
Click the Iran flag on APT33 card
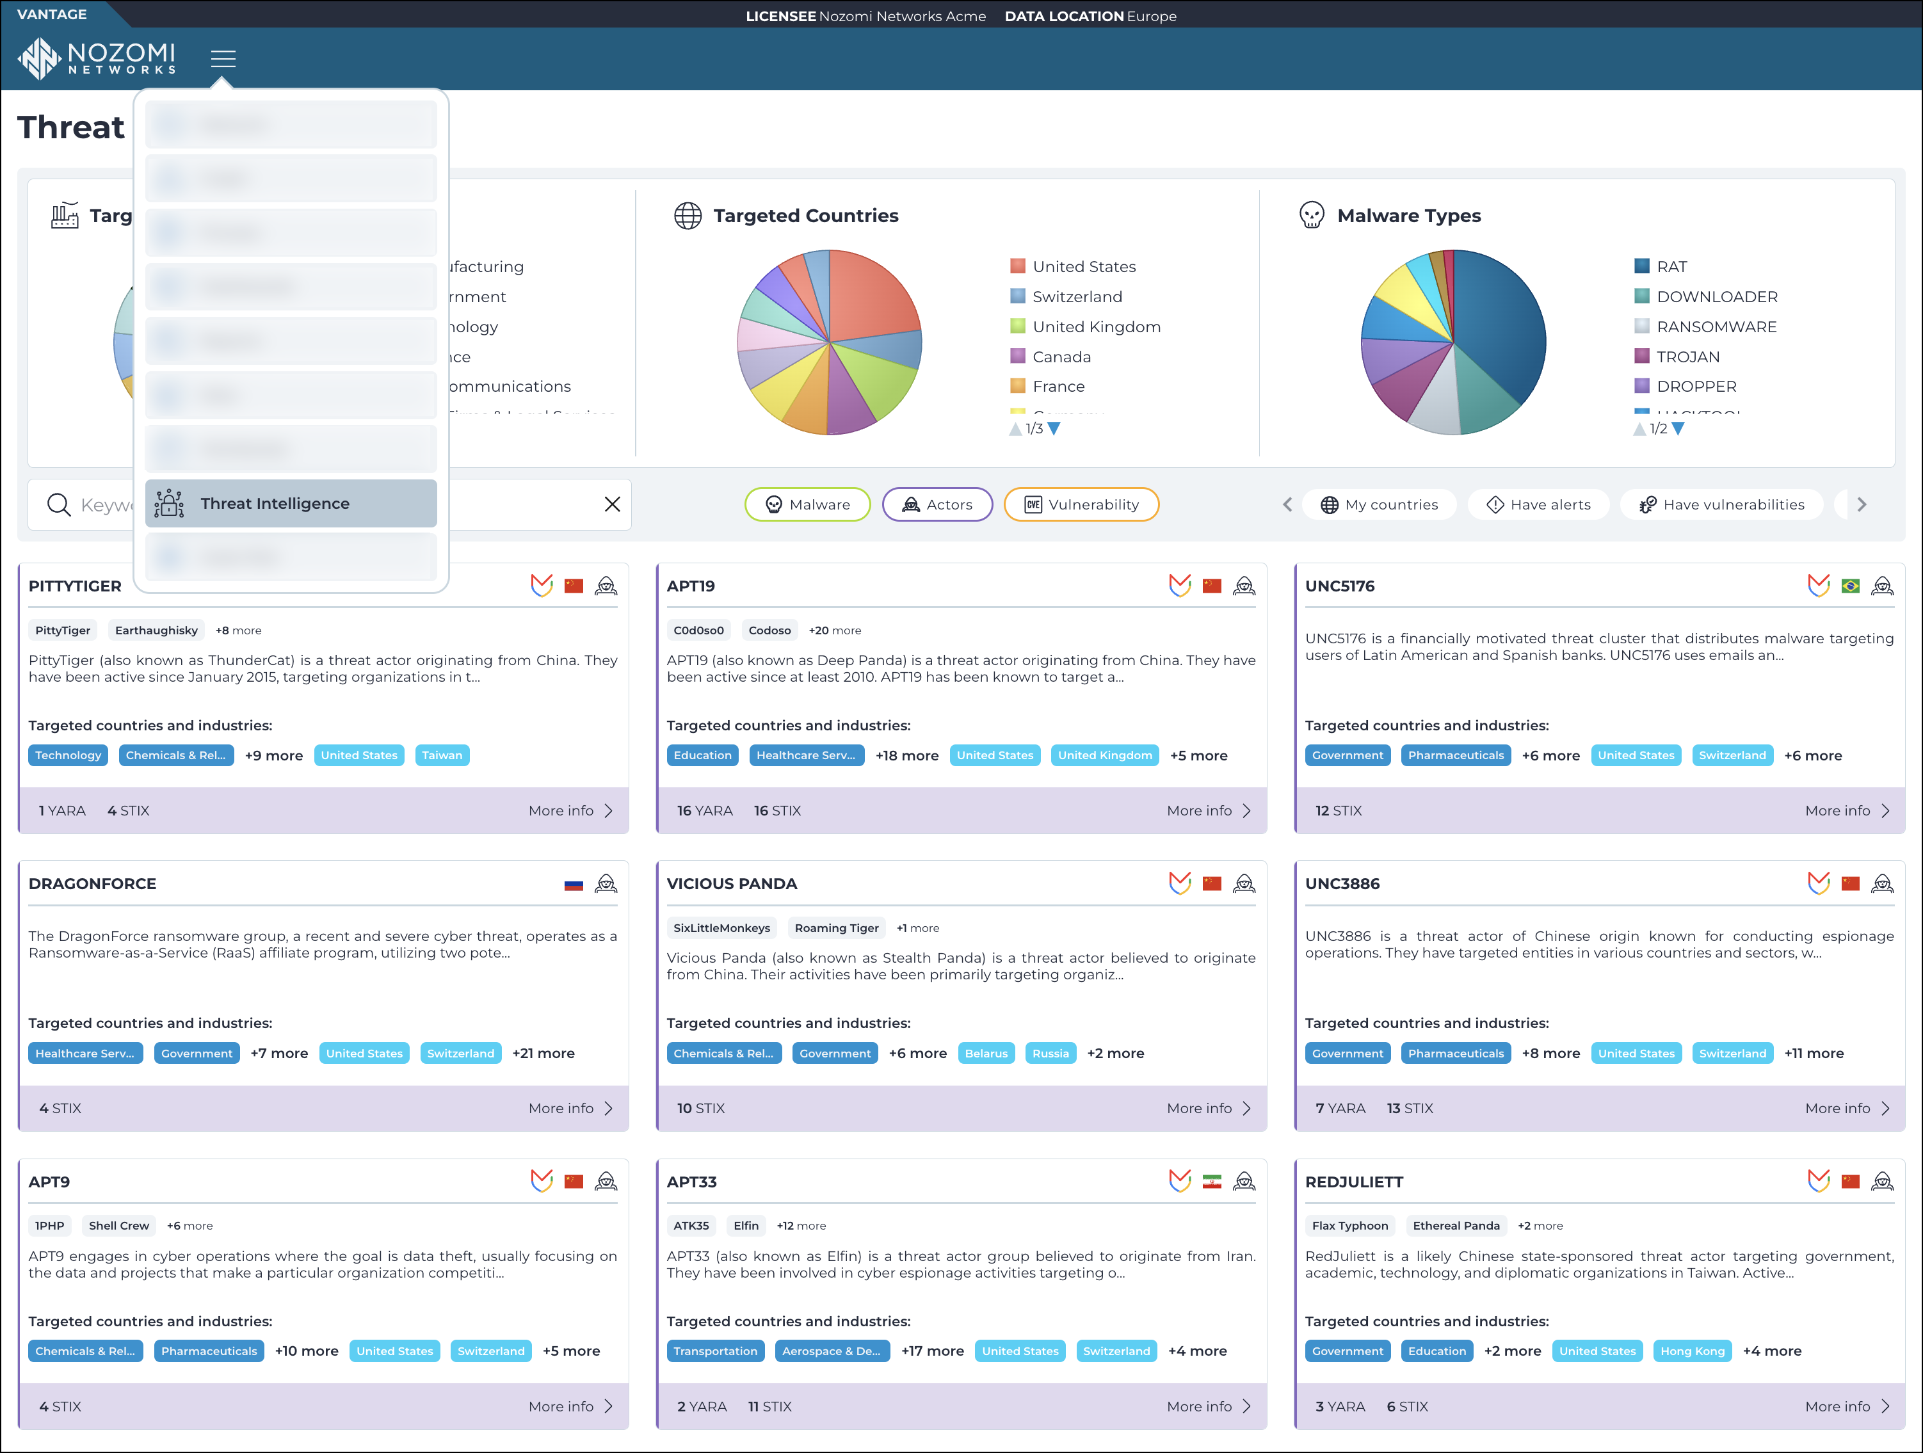(1212, 1181)
